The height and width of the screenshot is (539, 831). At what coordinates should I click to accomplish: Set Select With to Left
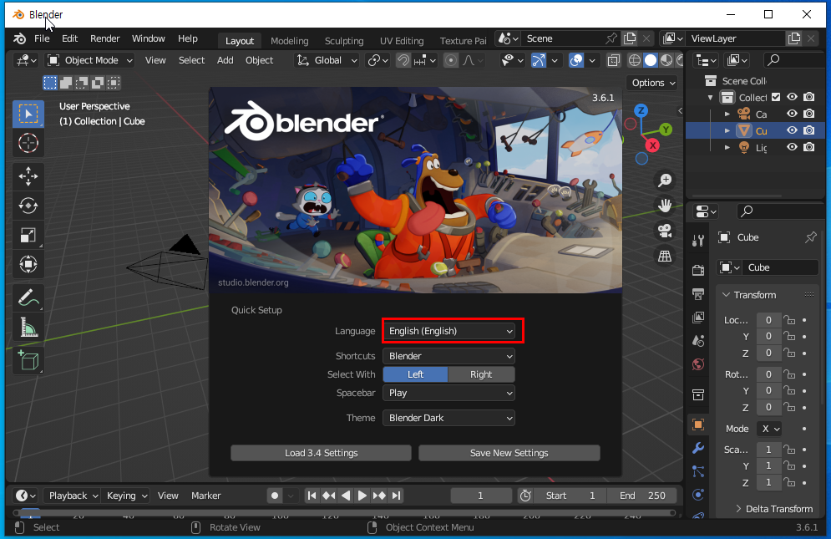coord(416,374)
